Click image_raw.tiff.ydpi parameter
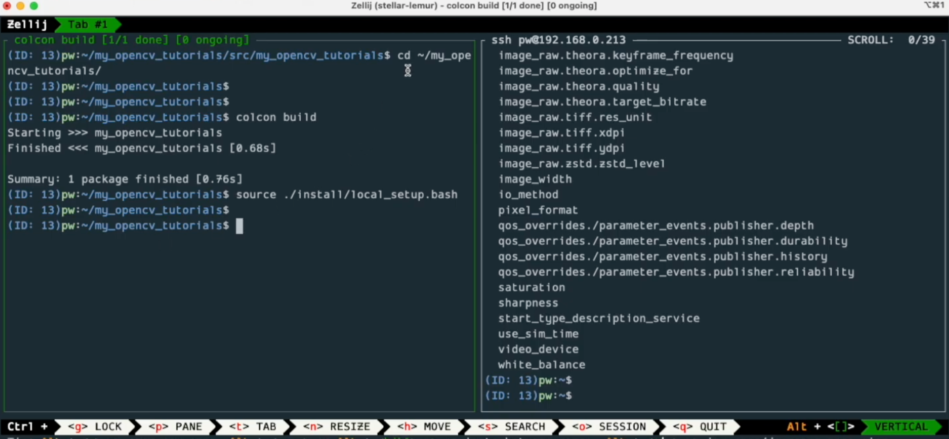This screenshot has width=949, height=439. [x=561, y=148]
